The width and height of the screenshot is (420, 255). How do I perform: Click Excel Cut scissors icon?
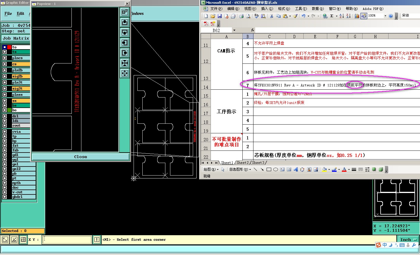click(x=272, y=16)
